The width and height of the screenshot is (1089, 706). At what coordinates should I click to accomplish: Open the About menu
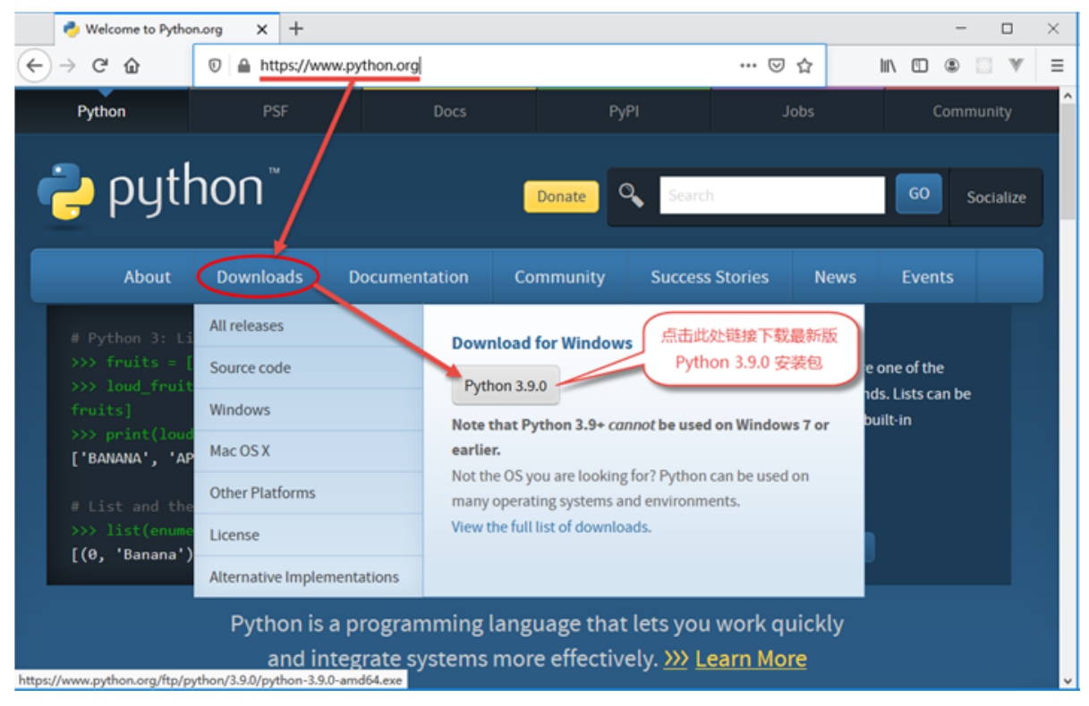point(147,277)
